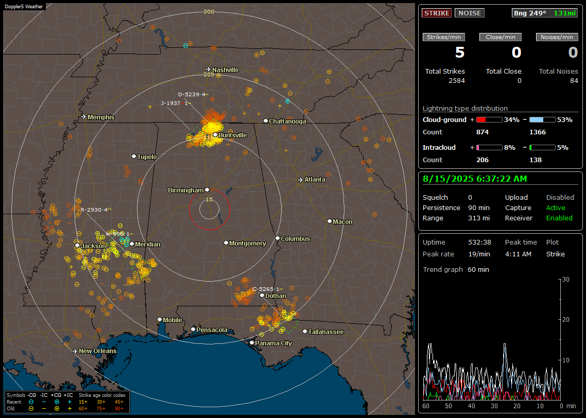Click the Huntsville city marker

(215, 135)
